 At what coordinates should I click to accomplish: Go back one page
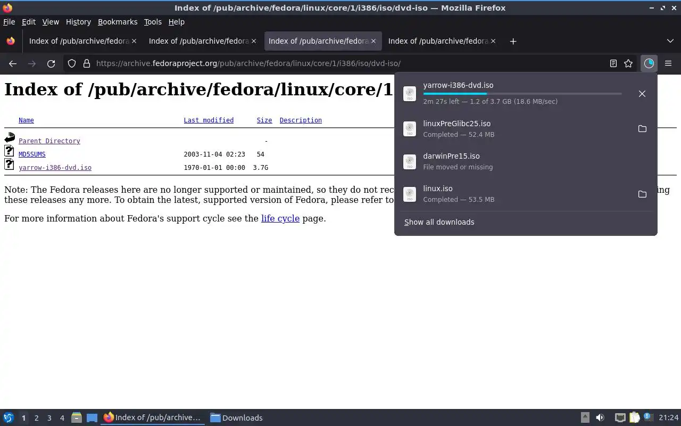coord(13,63)
